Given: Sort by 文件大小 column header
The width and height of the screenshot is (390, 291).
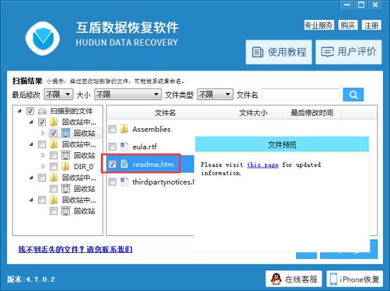Looking at the screenshot, I should pyautogui.click(x=253, y=113).
